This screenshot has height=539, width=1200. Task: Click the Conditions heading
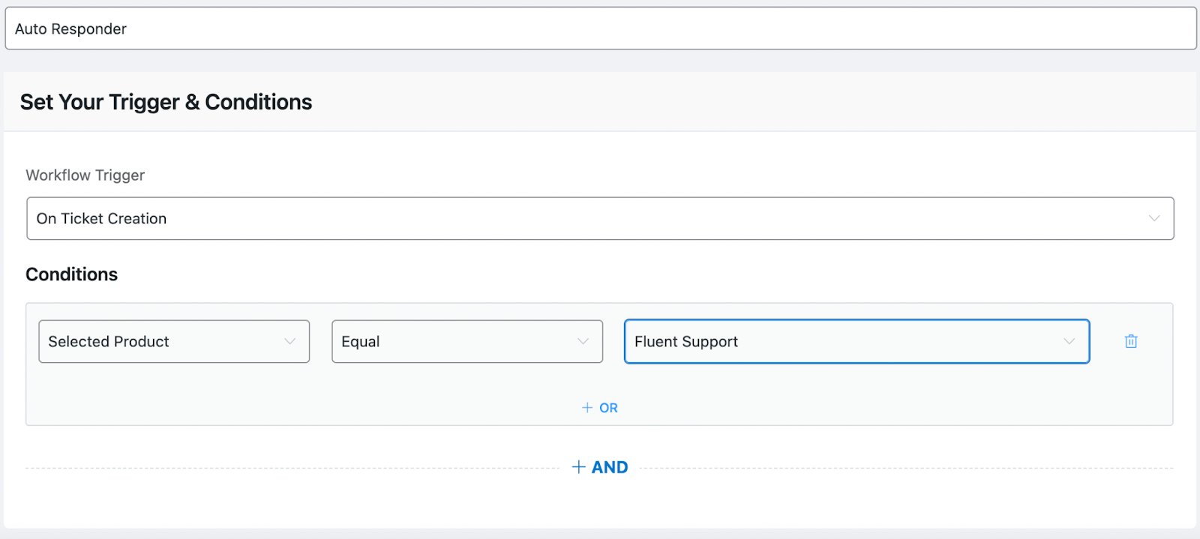click(x=72, y=274)
